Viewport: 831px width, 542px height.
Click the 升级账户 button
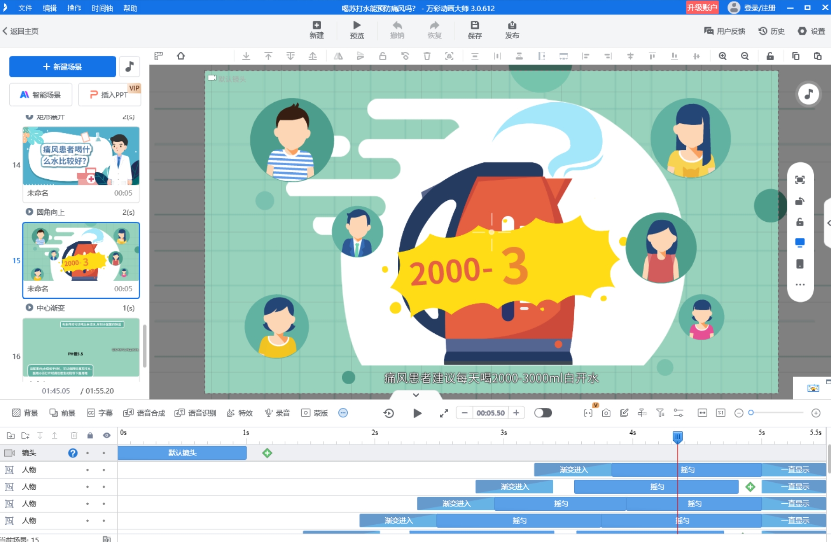[x=702, y=7]
